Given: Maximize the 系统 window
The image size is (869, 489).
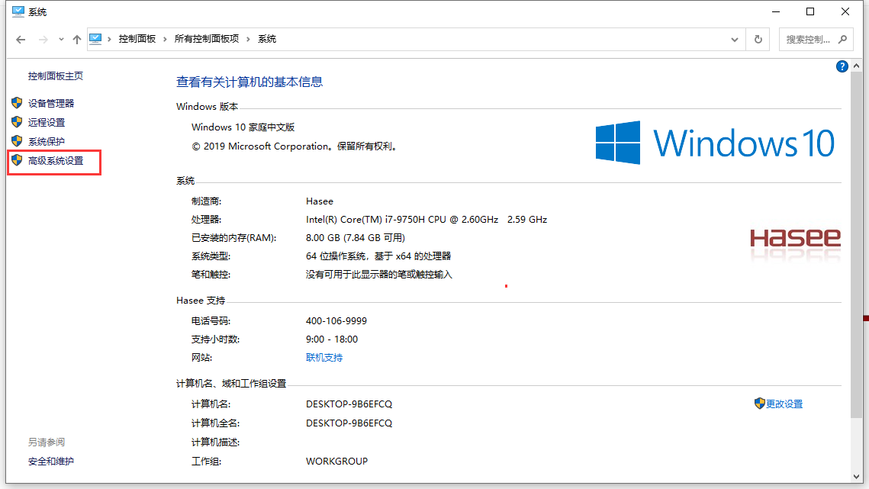Looking at the screenshot, I should (810, 11).
